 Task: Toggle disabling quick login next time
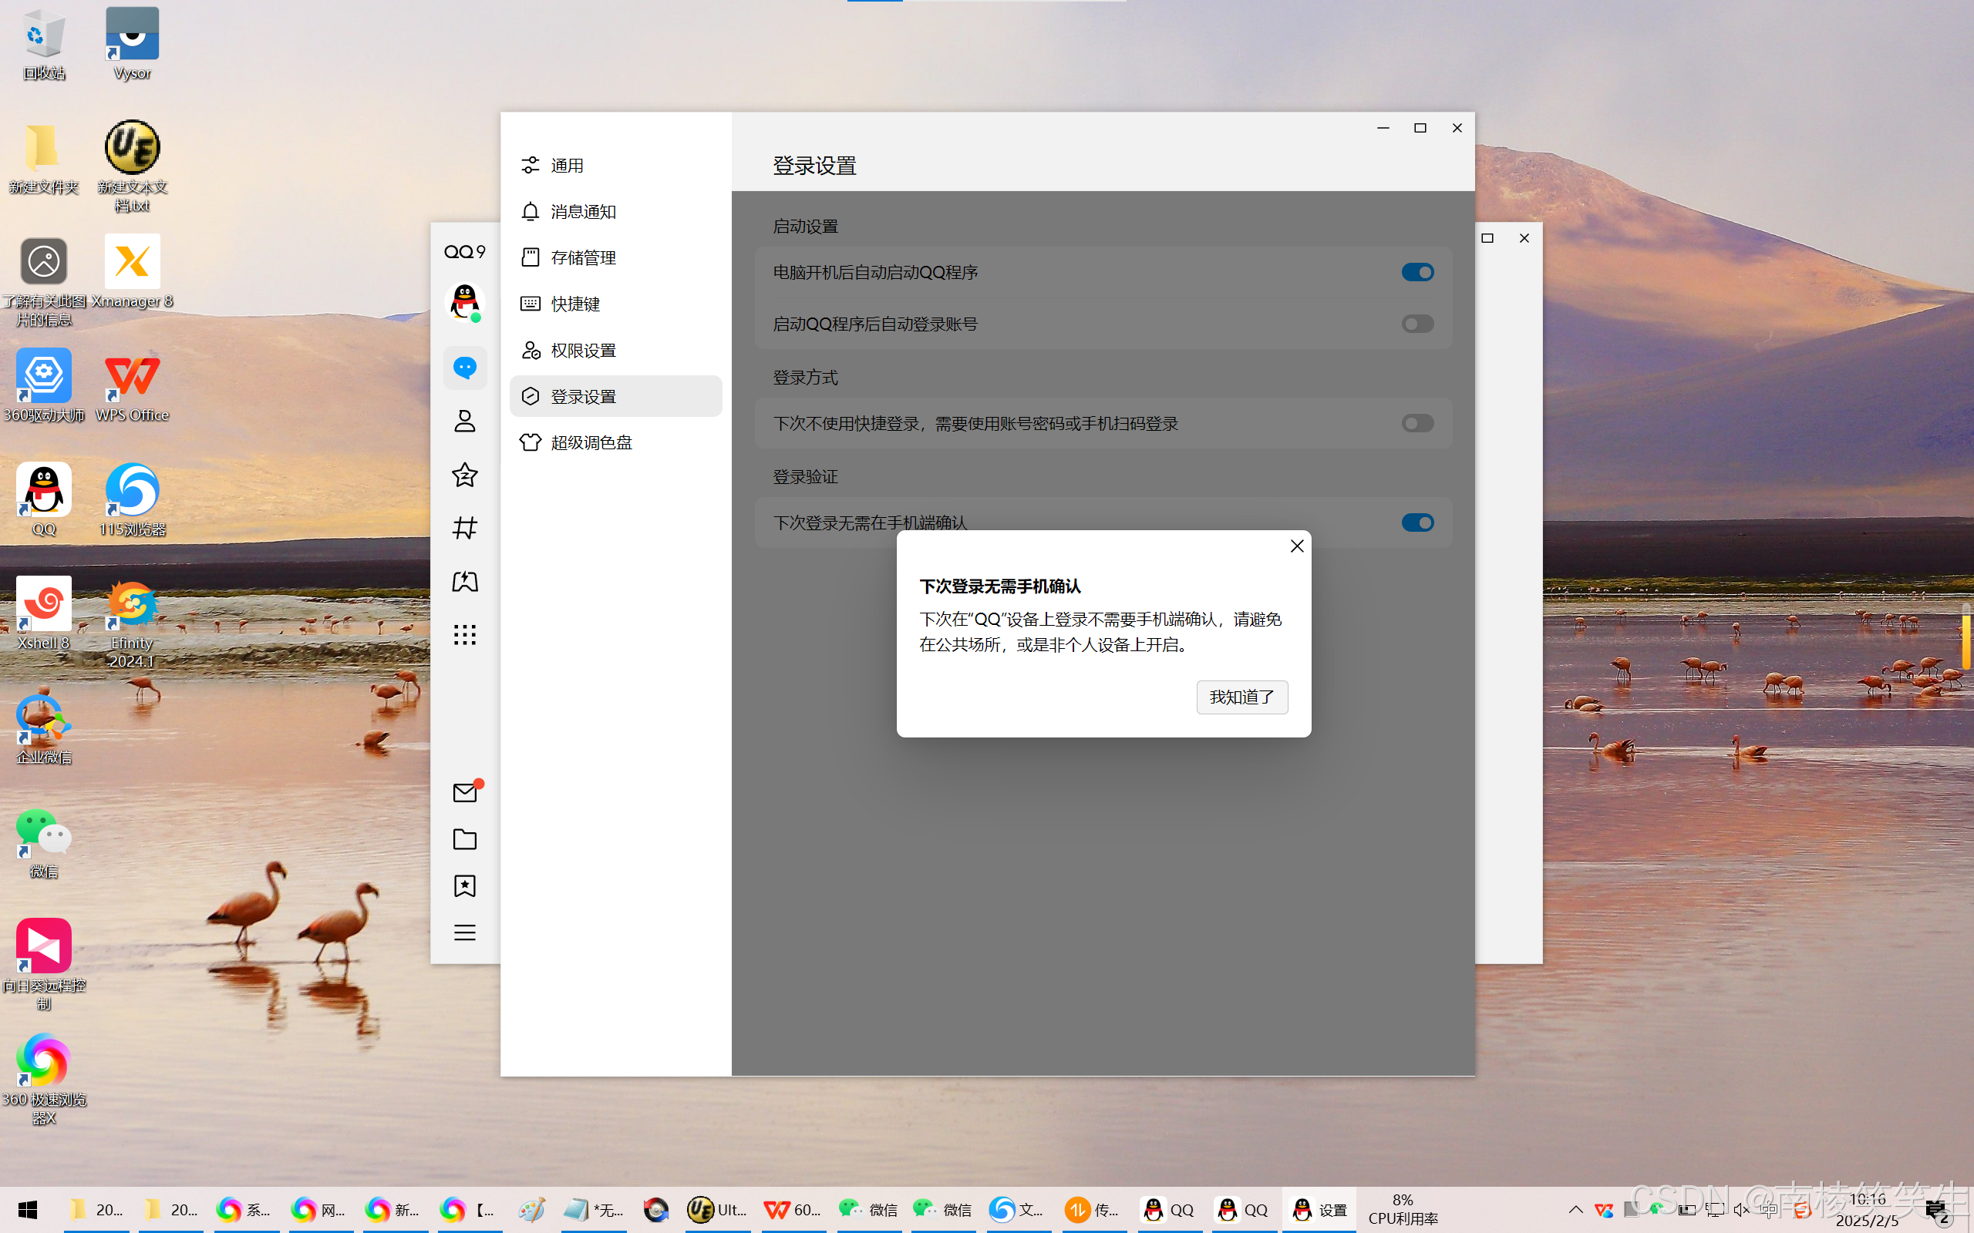click(1416, 423)
